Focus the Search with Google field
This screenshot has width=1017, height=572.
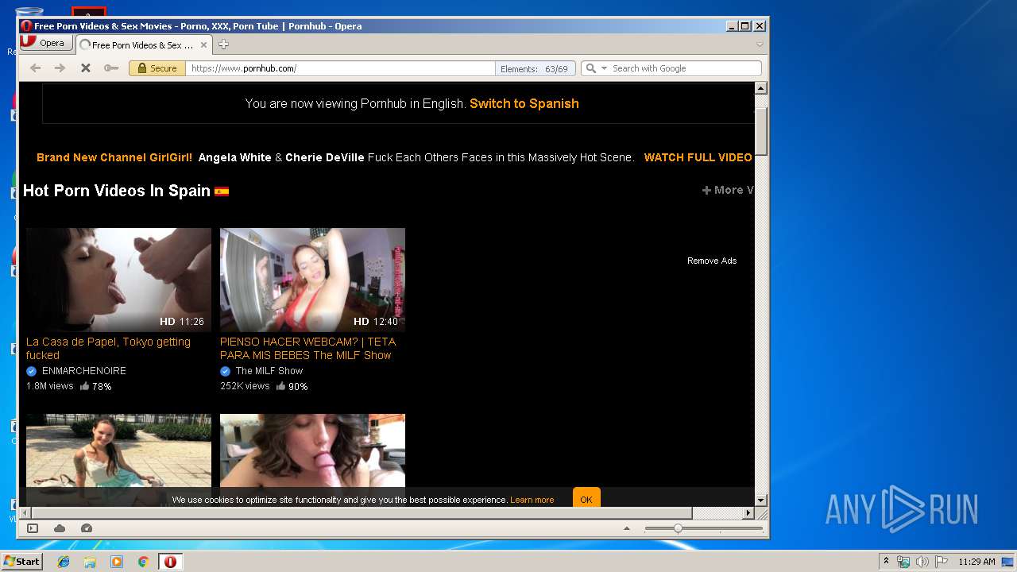685,68
